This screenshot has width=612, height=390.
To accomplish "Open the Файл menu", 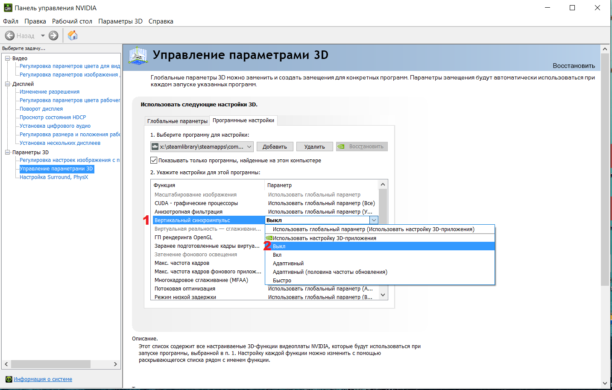I will 11,21.
